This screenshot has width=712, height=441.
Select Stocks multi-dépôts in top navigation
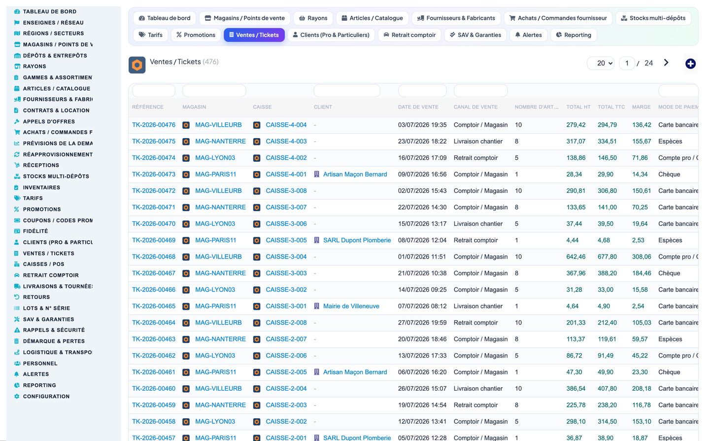pyautogui.click(x=653, y=18)
